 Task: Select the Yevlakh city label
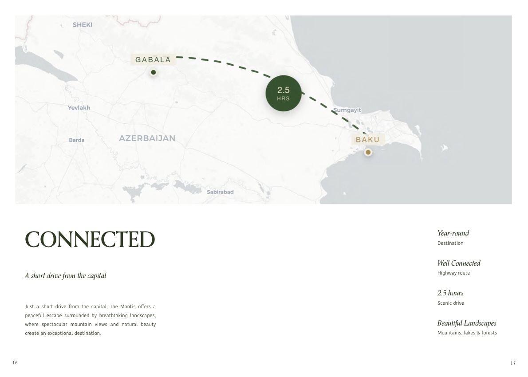[x=79, y=108]
